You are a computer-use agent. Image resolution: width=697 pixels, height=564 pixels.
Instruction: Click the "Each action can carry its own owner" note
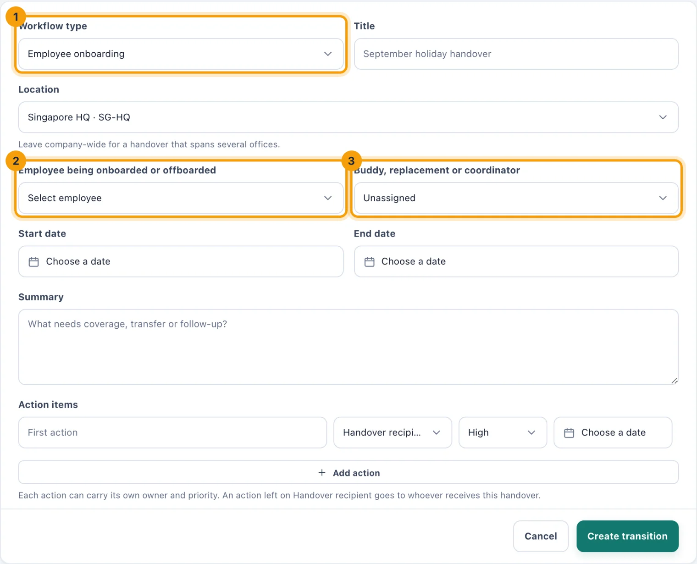point(279,496)
